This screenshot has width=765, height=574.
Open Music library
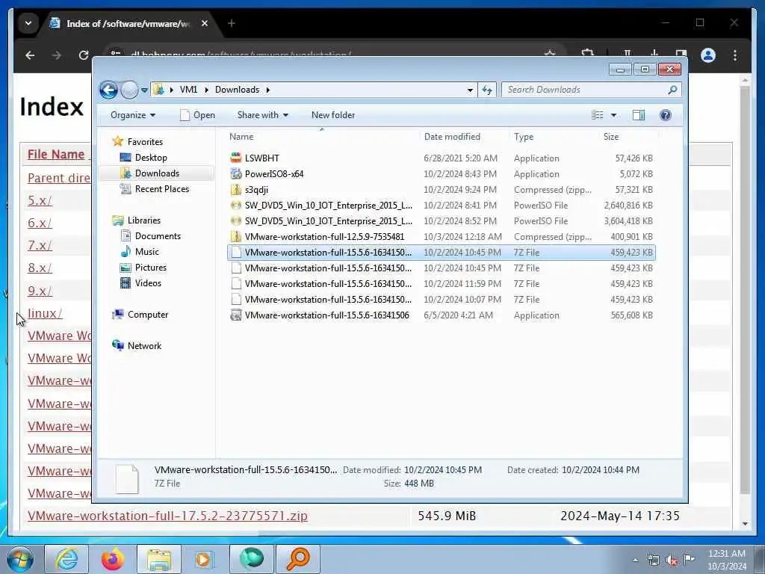click(146, 252)
